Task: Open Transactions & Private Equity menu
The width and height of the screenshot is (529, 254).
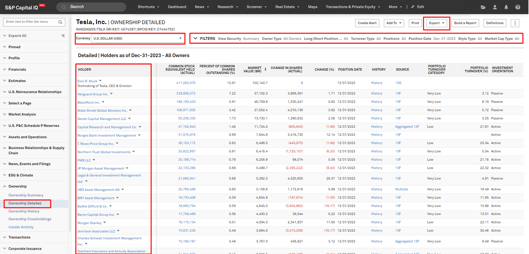Action: [353, 7]
